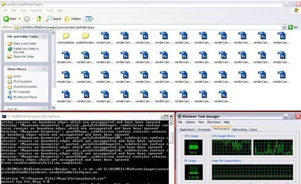Switch to Processes tab in Task Manager
Screen dimensions: 301x184
(x=204, y=130)
